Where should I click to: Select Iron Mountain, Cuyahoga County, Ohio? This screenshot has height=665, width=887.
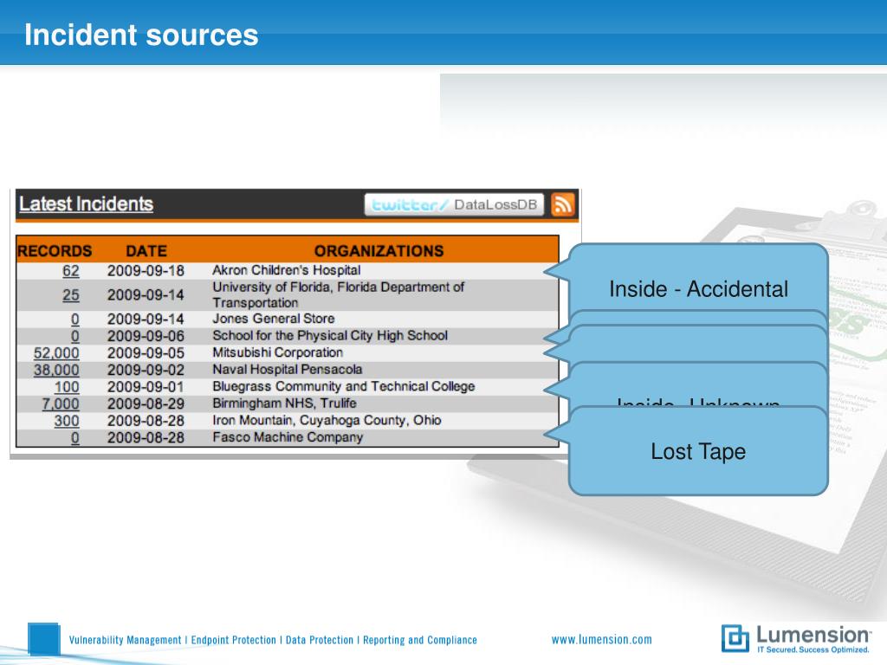pyautogui.click(x=327, y=420)
